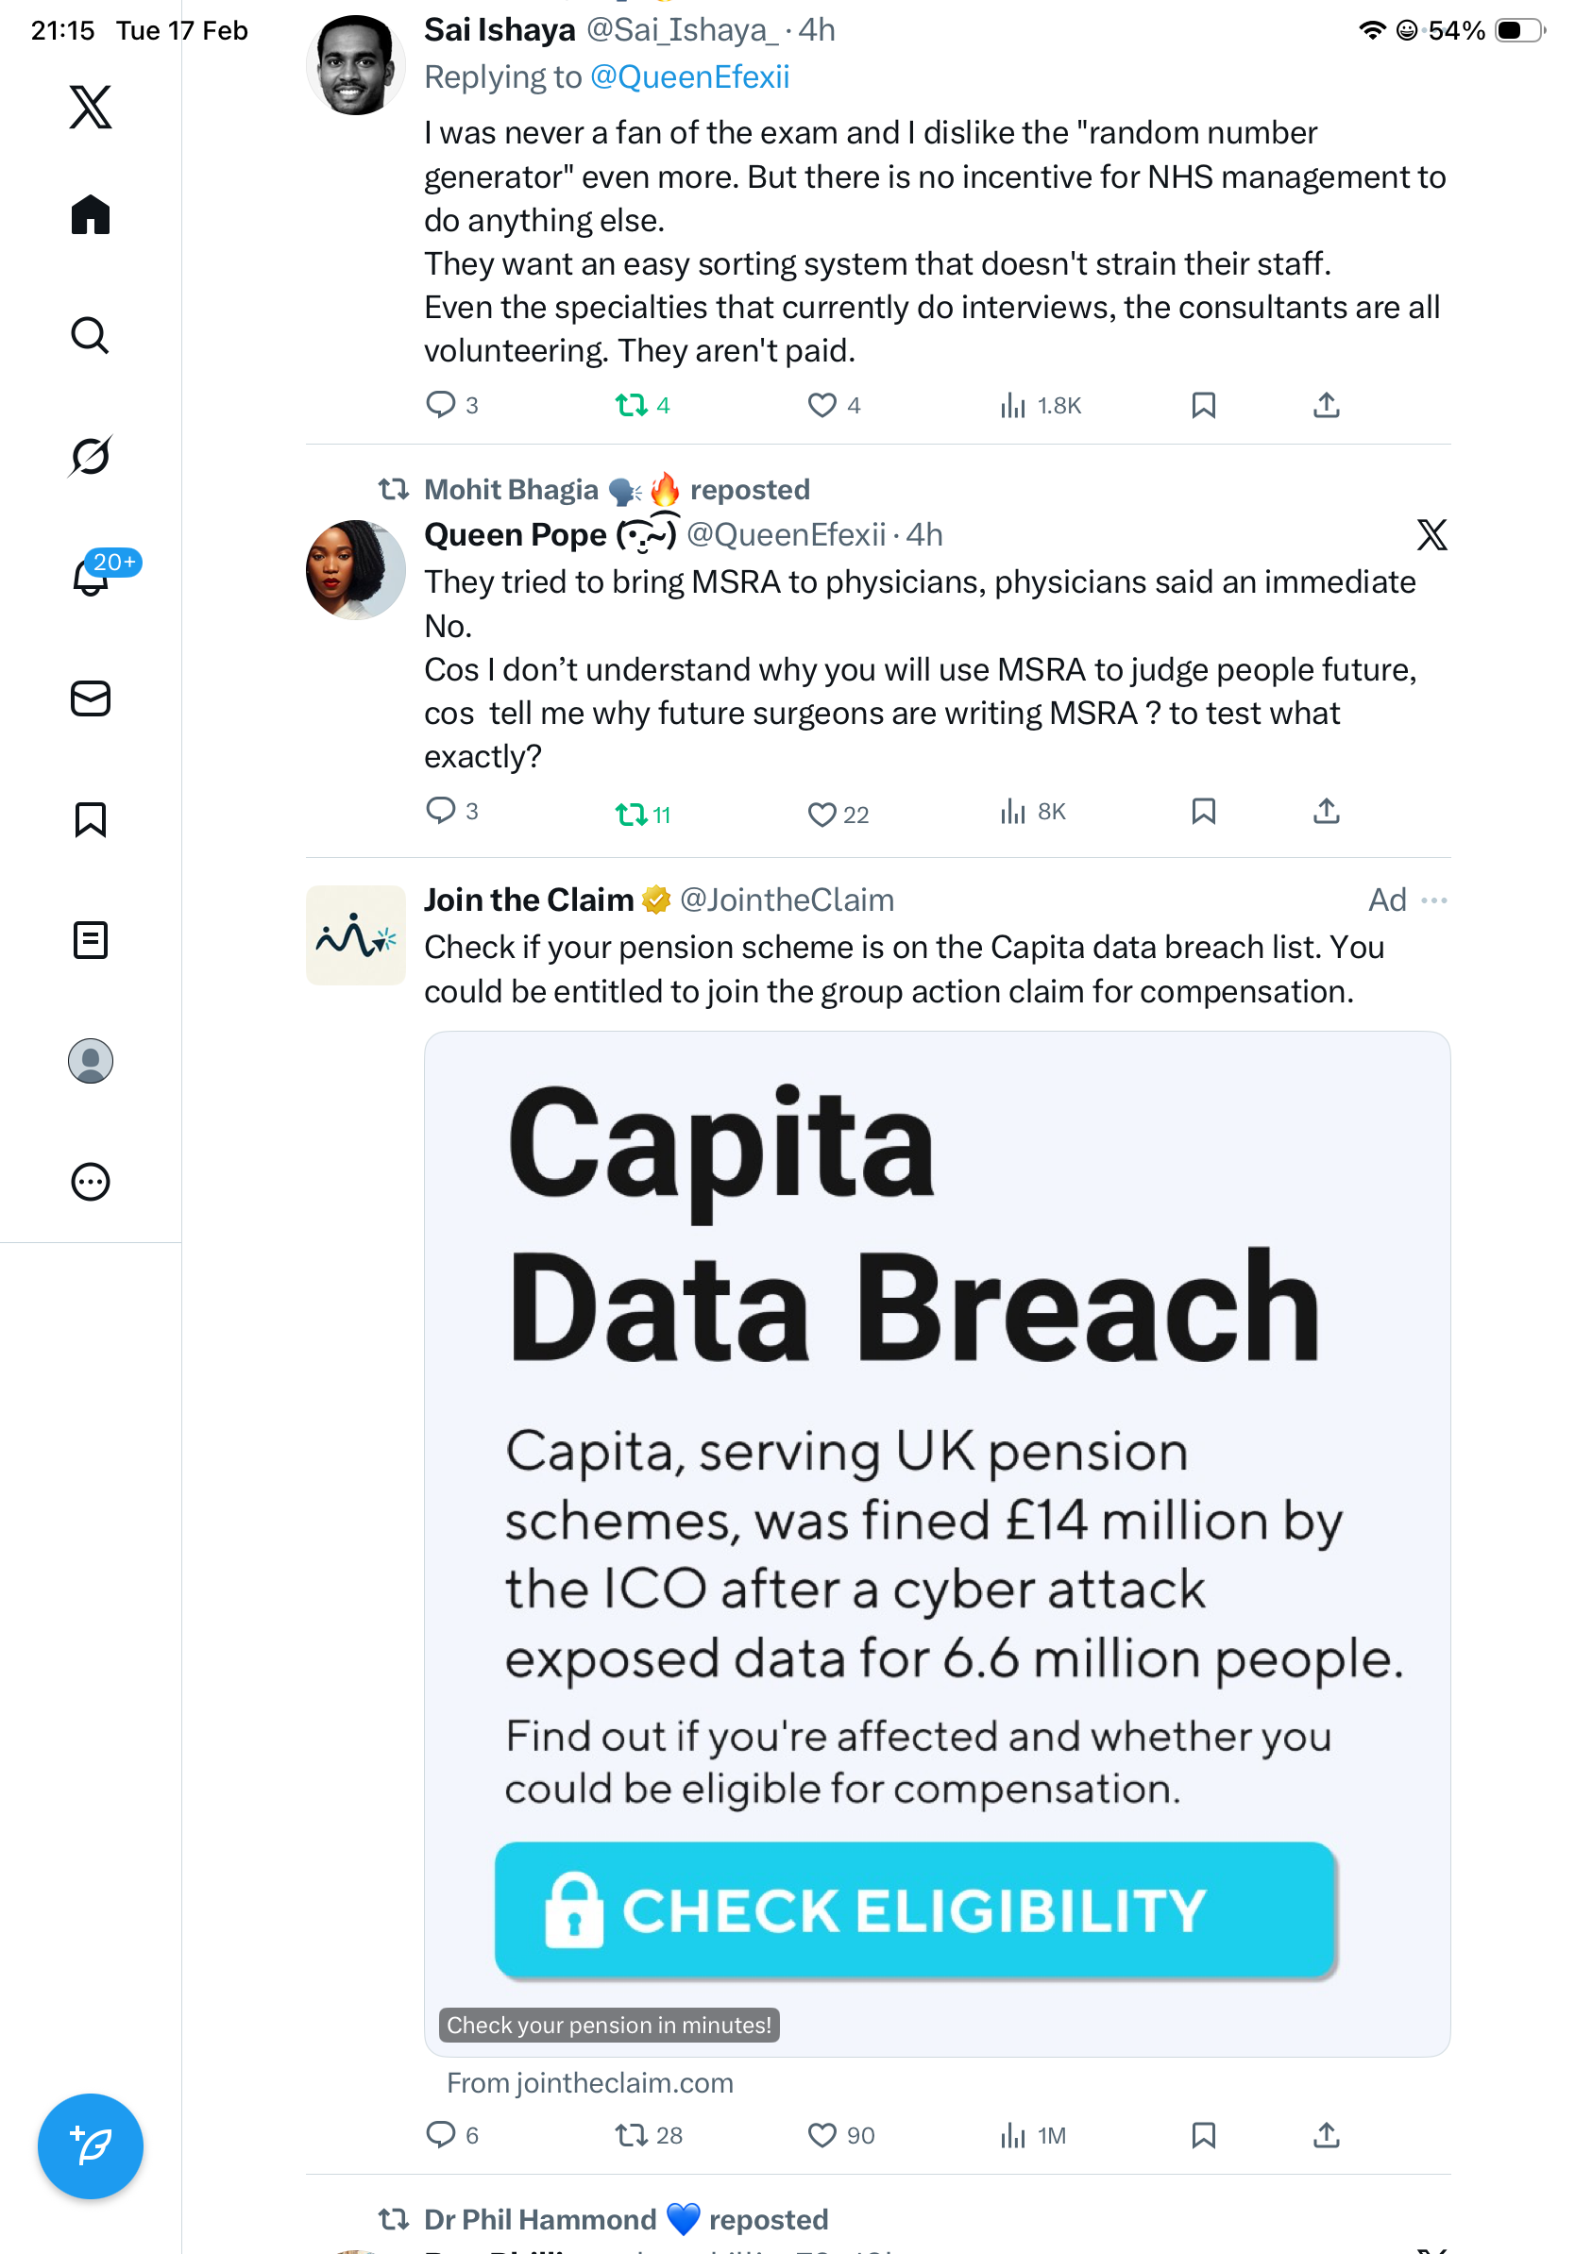Open the Lists icon in the sidebar
The height and width of the screenshot is (2254, 1575).
[x=91, y=939]
